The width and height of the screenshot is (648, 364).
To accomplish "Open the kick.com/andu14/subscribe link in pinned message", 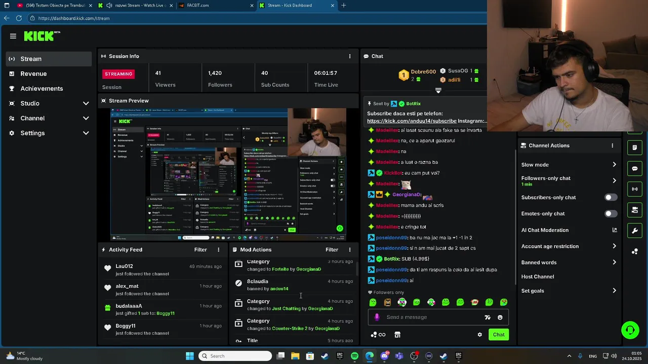I will (412, 121).
